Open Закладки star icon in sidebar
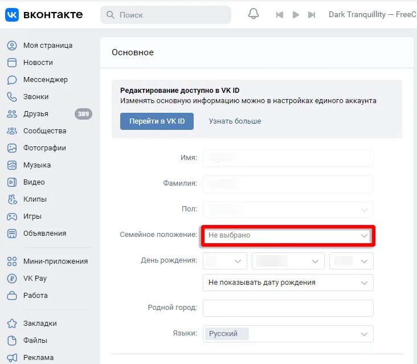This screenshot has height=364, width=417. [12, 324]
